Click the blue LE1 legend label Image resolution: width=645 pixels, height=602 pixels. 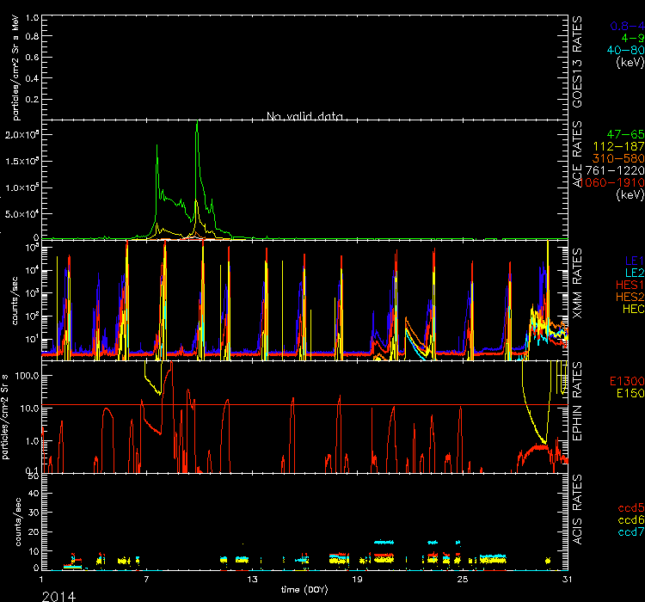coord(633,259)
